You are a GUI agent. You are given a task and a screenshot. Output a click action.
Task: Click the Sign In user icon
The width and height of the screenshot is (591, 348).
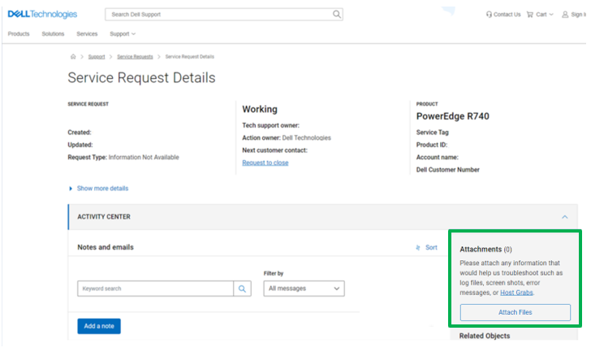(565, 15)
